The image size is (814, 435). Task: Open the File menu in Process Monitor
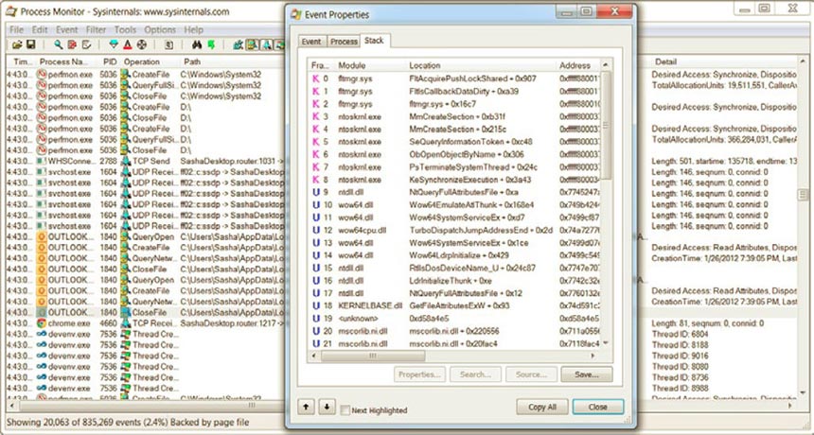(x=17, y=29)
